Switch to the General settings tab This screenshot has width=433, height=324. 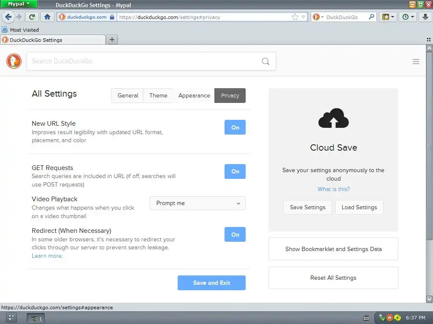click(x=128, y=95)
